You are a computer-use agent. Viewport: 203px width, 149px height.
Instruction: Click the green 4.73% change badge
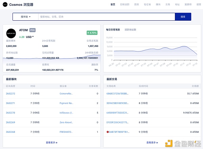pos(92,33)
